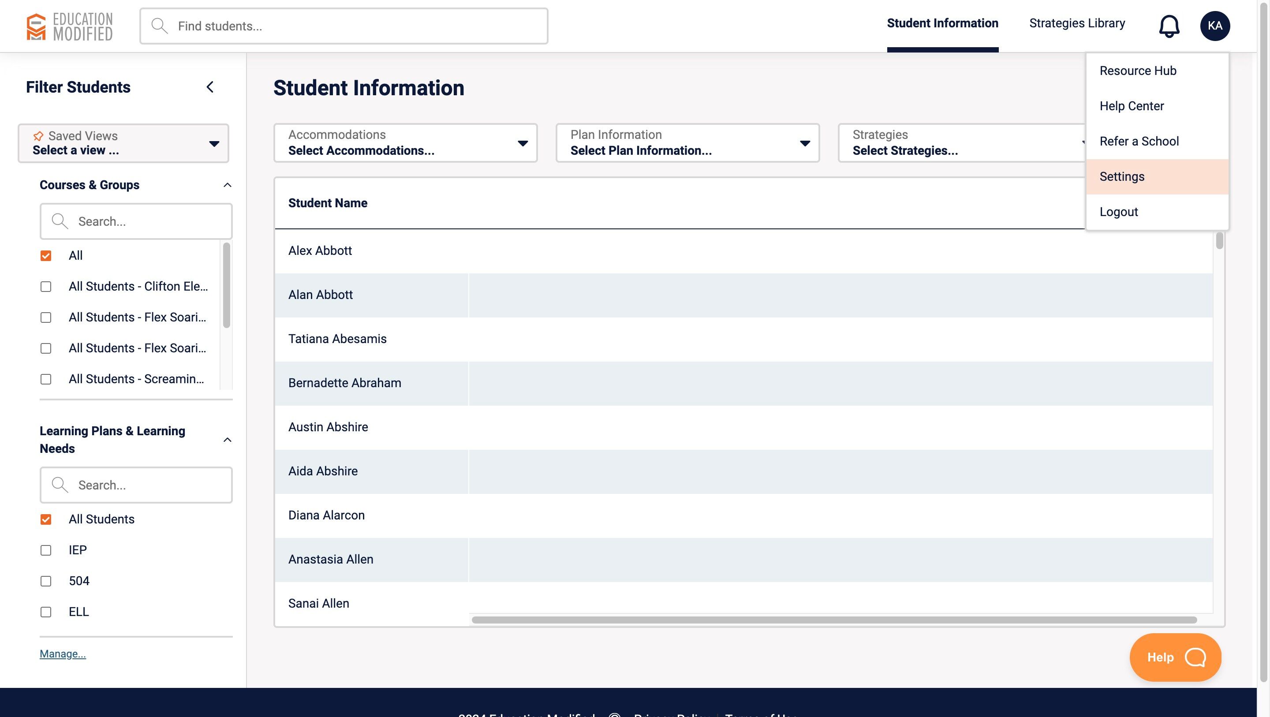Screen dimensions: 1270x717
Task: Open Alex Abbott's student record
Action: click(320, 250)
